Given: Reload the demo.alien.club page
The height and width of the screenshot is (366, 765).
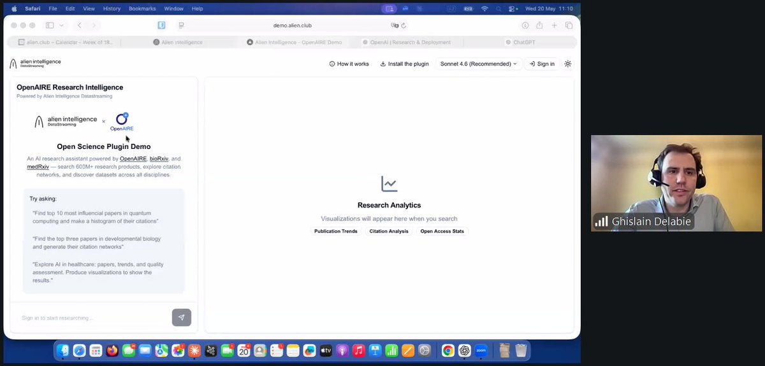Looking at the screenshot, I should click(x=404, y=25).
